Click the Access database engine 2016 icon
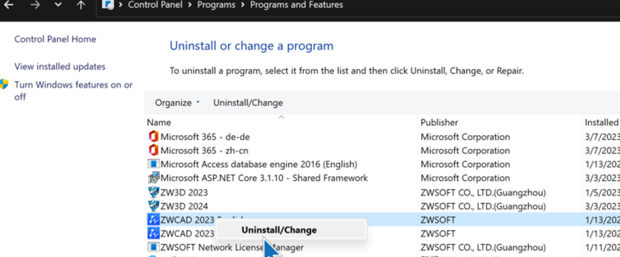 [x=154, y=164]
